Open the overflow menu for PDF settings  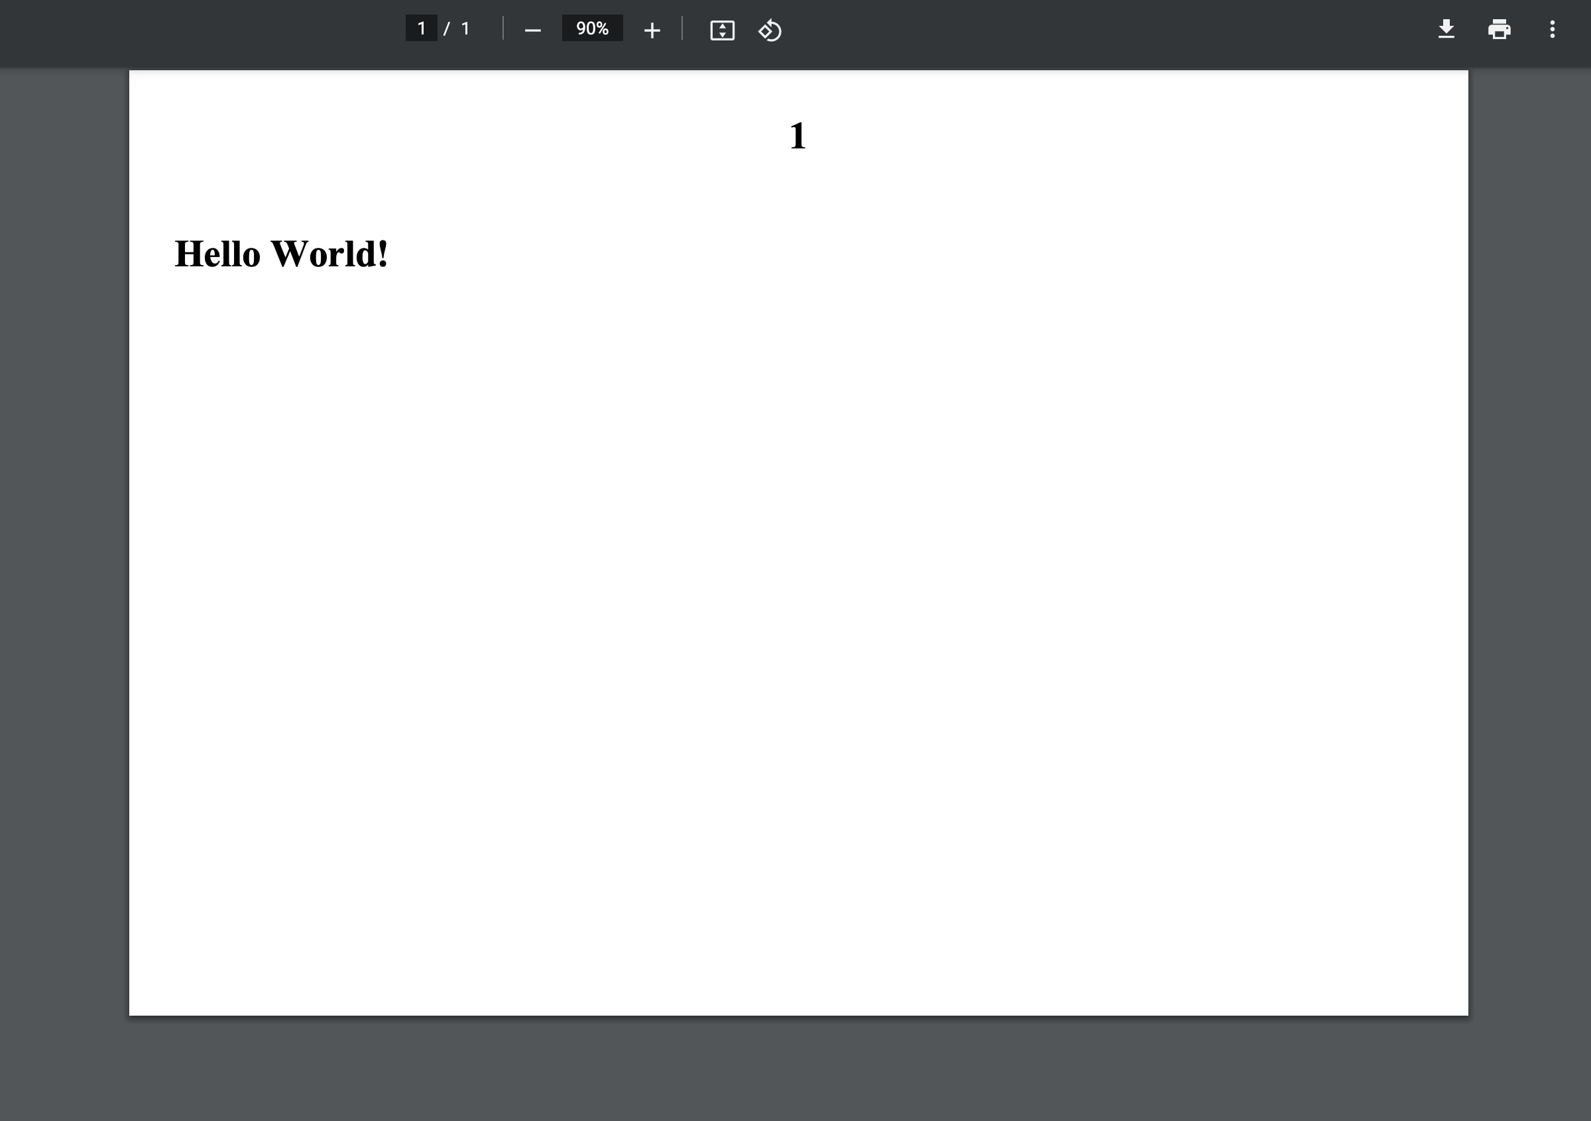click(1553, 29)
